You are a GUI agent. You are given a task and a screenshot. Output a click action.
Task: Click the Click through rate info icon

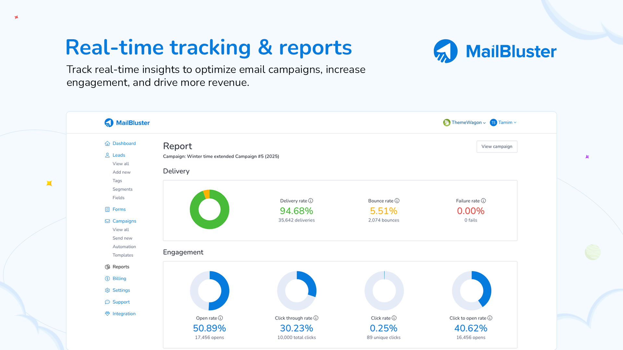316,318
